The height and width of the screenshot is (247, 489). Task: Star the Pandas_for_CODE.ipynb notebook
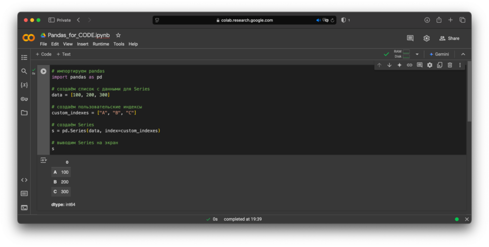pyautogui.click(x=118, y=35)
